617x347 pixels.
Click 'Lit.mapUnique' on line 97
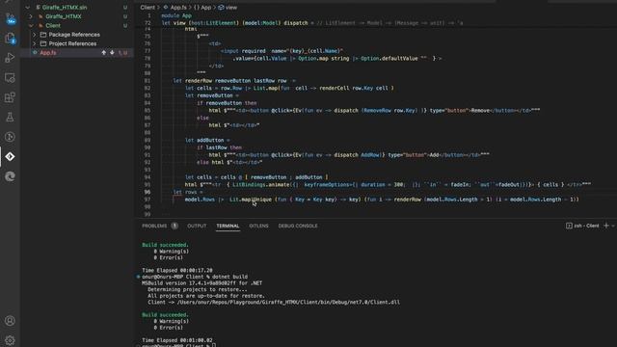(251, 200)
